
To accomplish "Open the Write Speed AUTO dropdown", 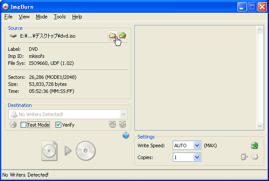I will 197,146.
